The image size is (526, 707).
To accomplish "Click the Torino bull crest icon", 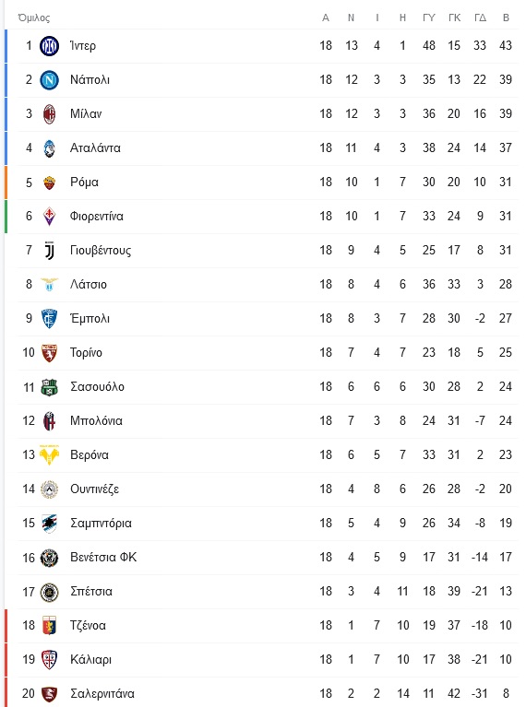I will point(49,353).
